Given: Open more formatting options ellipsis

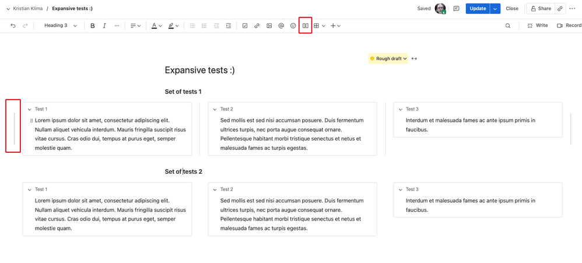Looking at the screenshot, I should point(117,26).
